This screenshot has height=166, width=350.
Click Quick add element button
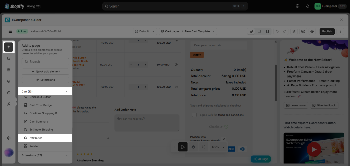point(45,72)
